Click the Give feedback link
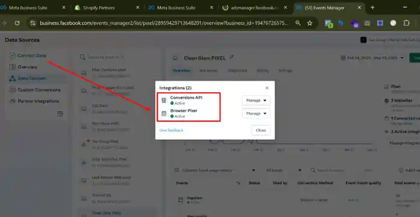 172,130
